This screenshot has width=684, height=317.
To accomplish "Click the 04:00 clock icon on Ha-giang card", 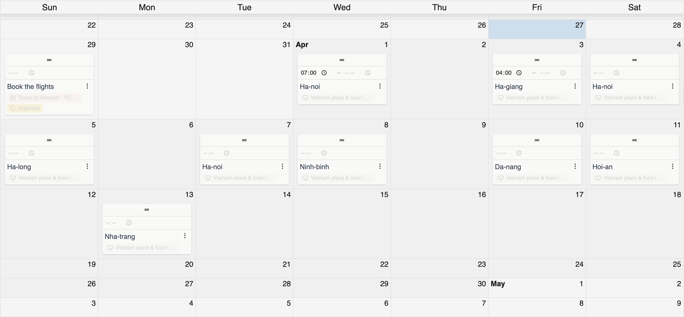I will click(519, 73).
